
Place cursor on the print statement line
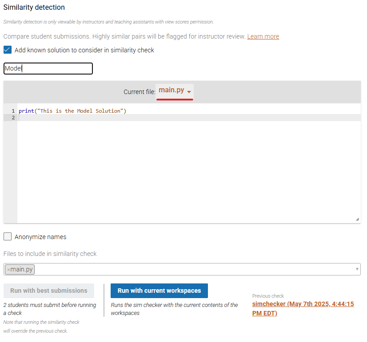pos(72,111)
